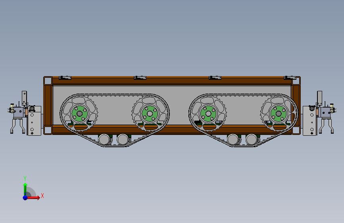Image resolution: width=344 pixels, height=223 pixels.
Task: Select the second latch from left on top beam
Action: [140, 78]
